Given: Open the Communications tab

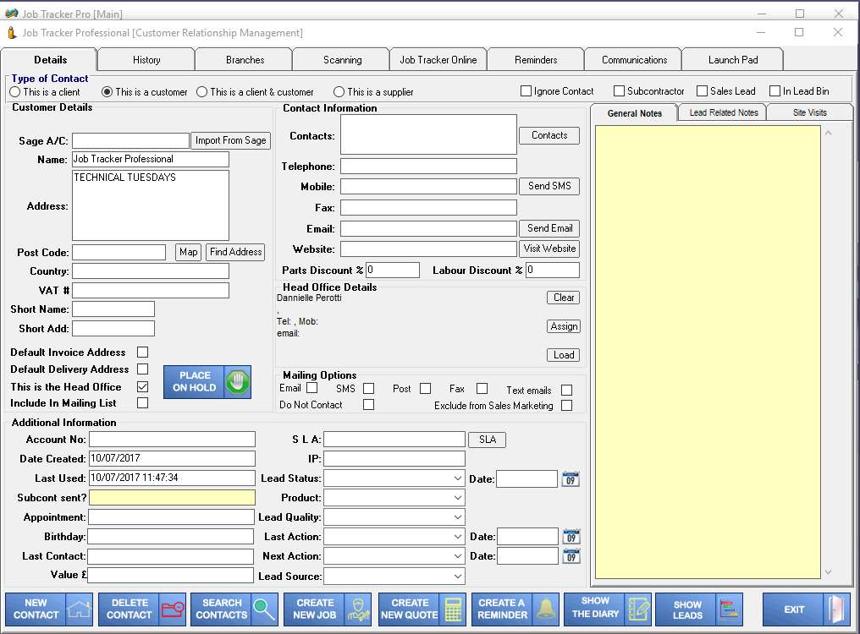Looking at the screenshot, I should click(634, 60).
